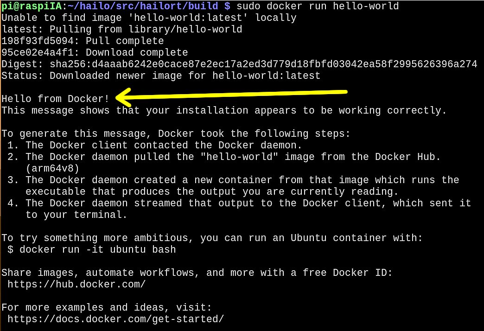The width and height of the screenshot is (484, 331).
Task: Click the "Status: Downloaded newer image" line
Action: pyautogui.click(x=160, y=76)
